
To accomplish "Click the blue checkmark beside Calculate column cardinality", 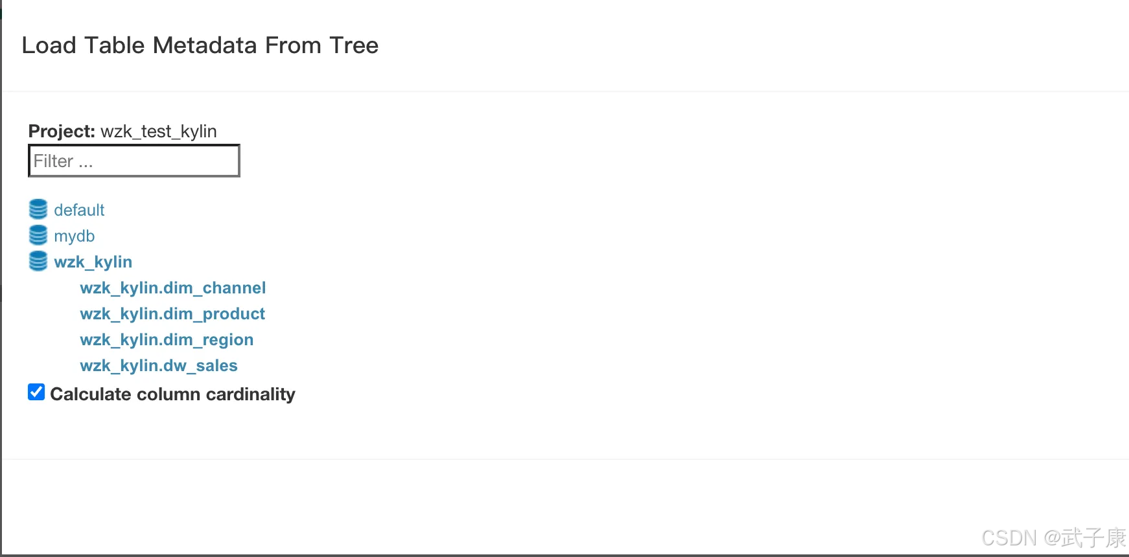I will click(x=36, y=392).
